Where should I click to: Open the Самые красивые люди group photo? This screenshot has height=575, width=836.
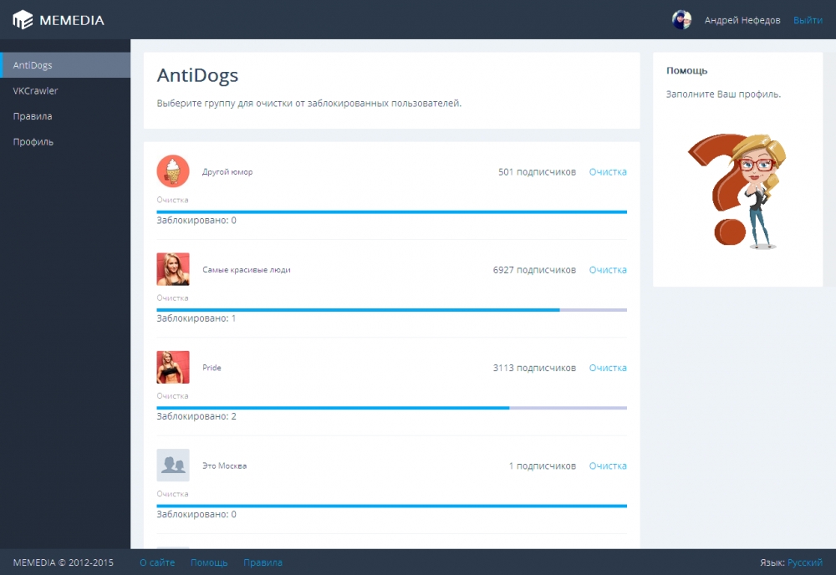tap(173, 269)
